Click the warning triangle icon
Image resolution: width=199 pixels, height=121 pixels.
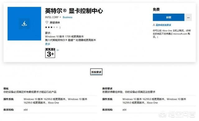coord(154,25)
